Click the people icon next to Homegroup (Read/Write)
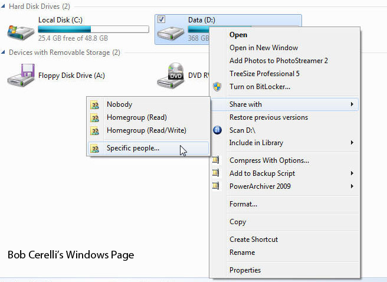This screenshot has height=282, width=387. click(94, 131)
